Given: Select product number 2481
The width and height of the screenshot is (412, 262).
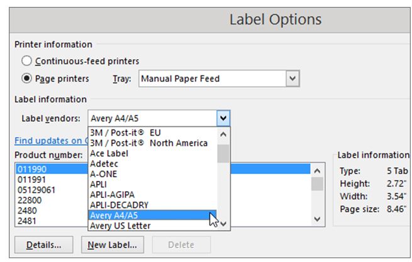Looking at the screenshot, I should coord(163,221).
